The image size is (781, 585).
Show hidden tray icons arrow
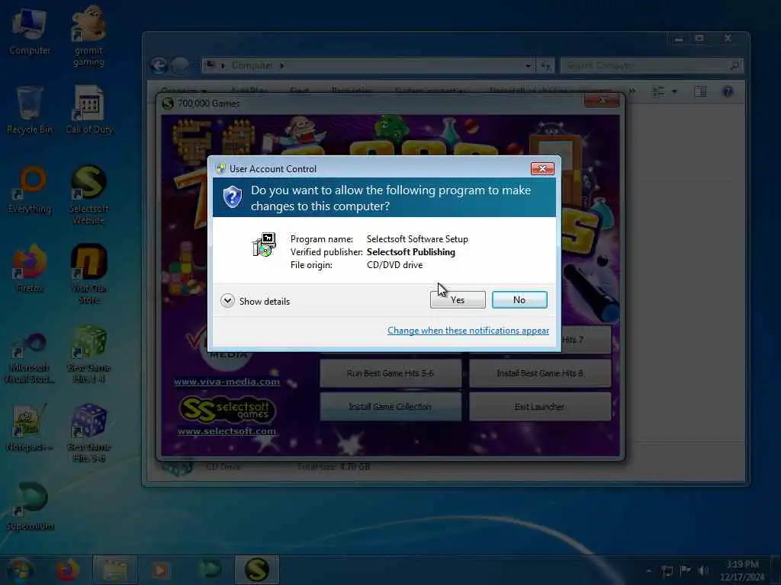click(x=648, y=571)
